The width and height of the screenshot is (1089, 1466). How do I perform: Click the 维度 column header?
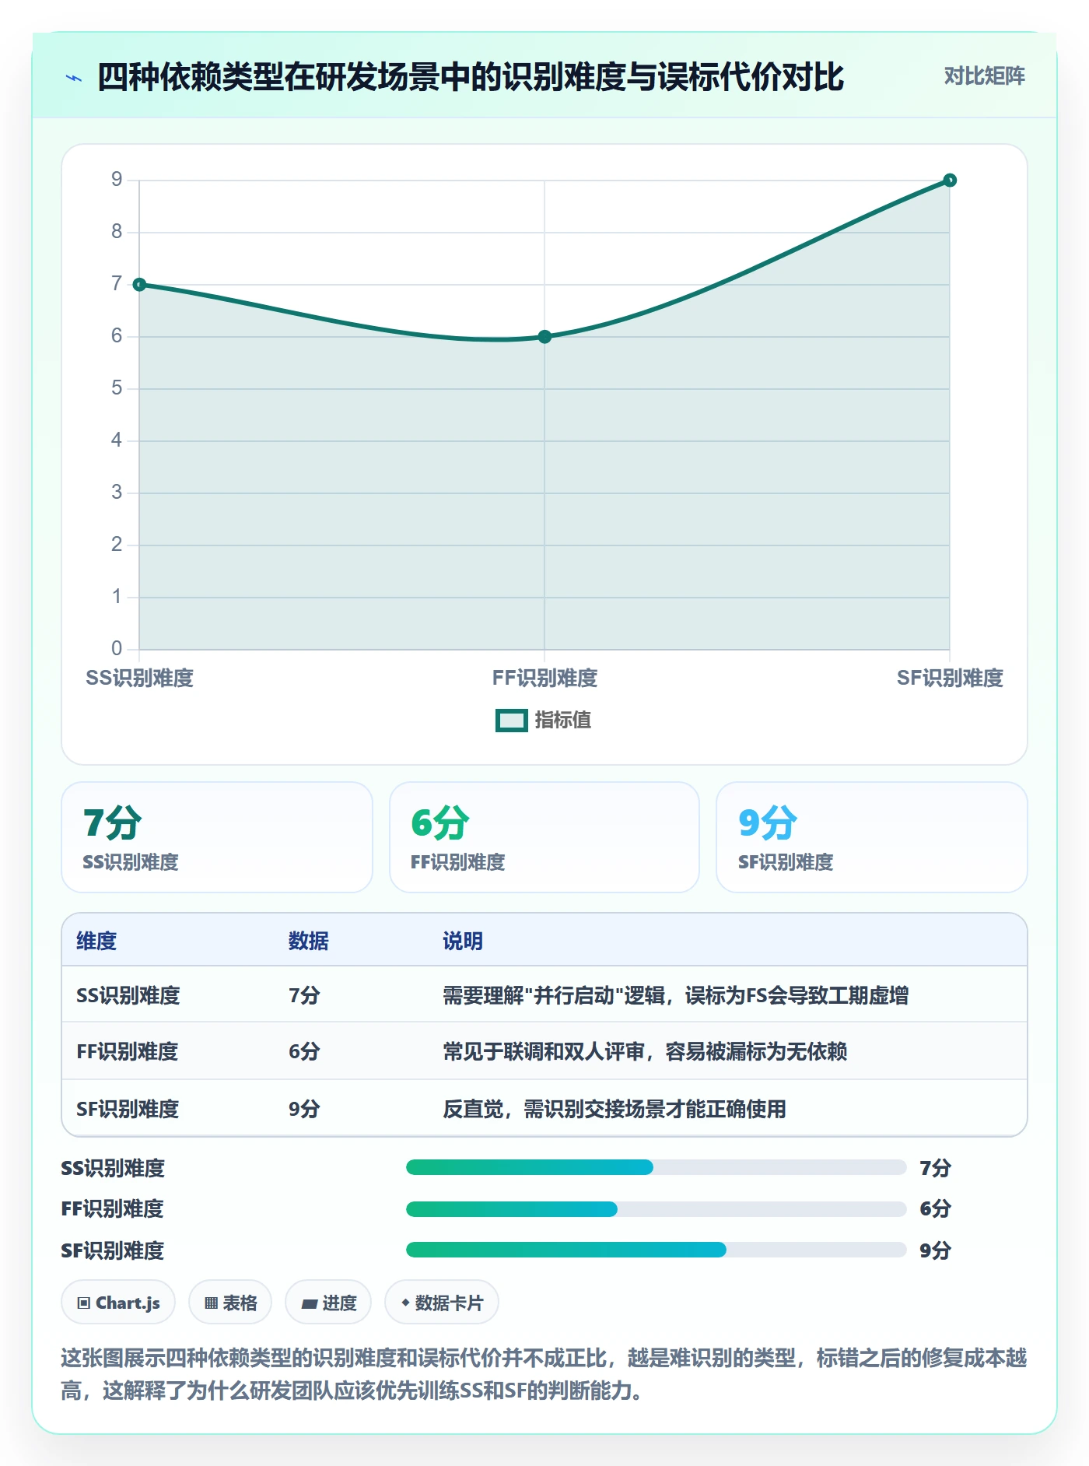96,942
